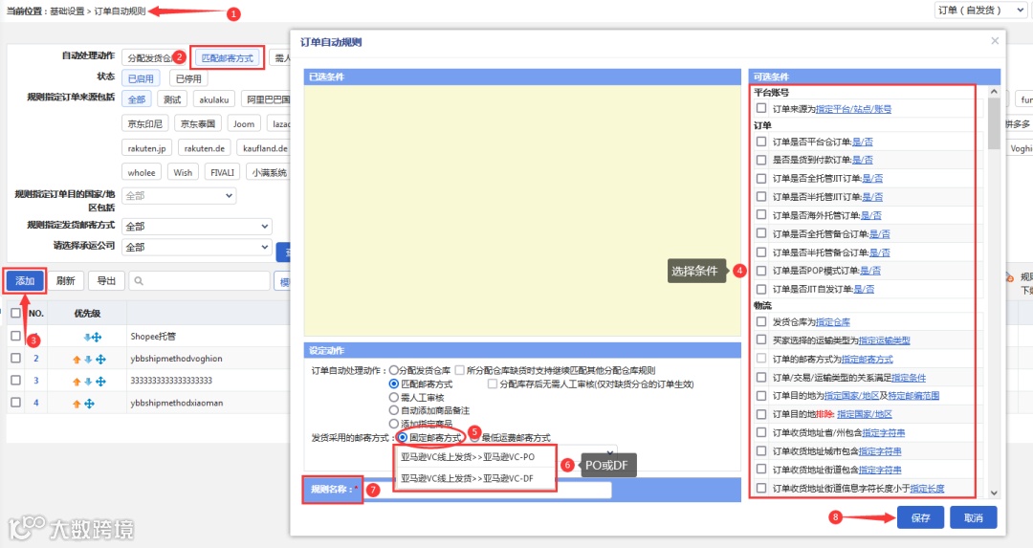Select the header checkbox beside NO. column
Viewport: 1033px width, 548px height.
tap(16, 313)
